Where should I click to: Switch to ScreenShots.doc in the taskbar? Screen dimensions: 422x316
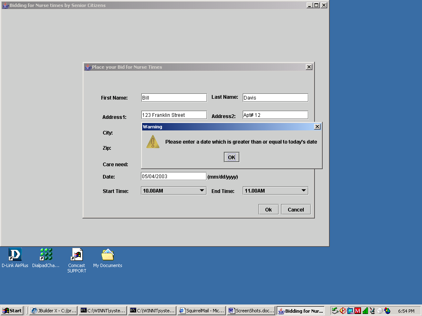click(x=251, y=311)
